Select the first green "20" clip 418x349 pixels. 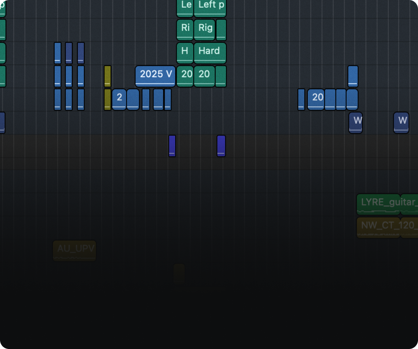coord(185,74)
